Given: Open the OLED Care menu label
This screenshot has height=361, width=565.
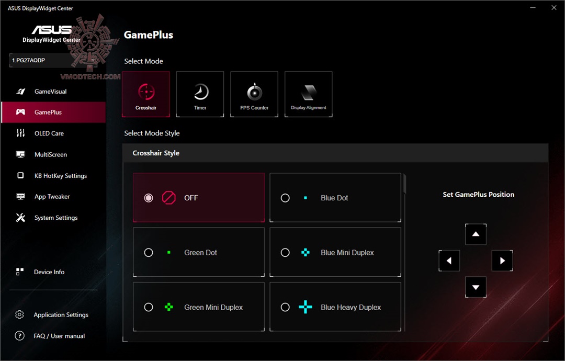Looking at the screenshot, I should [x=49, y=133].
